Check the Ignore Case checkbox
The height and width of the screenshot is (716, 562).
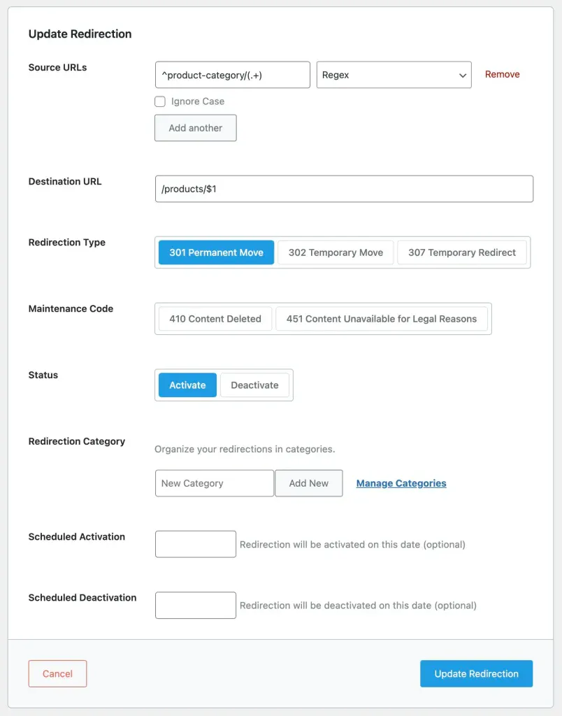(x=160, y=101)
